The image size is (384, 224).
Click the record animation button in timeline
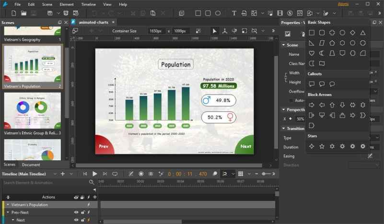pyautogui.click(x=141, y=174)
